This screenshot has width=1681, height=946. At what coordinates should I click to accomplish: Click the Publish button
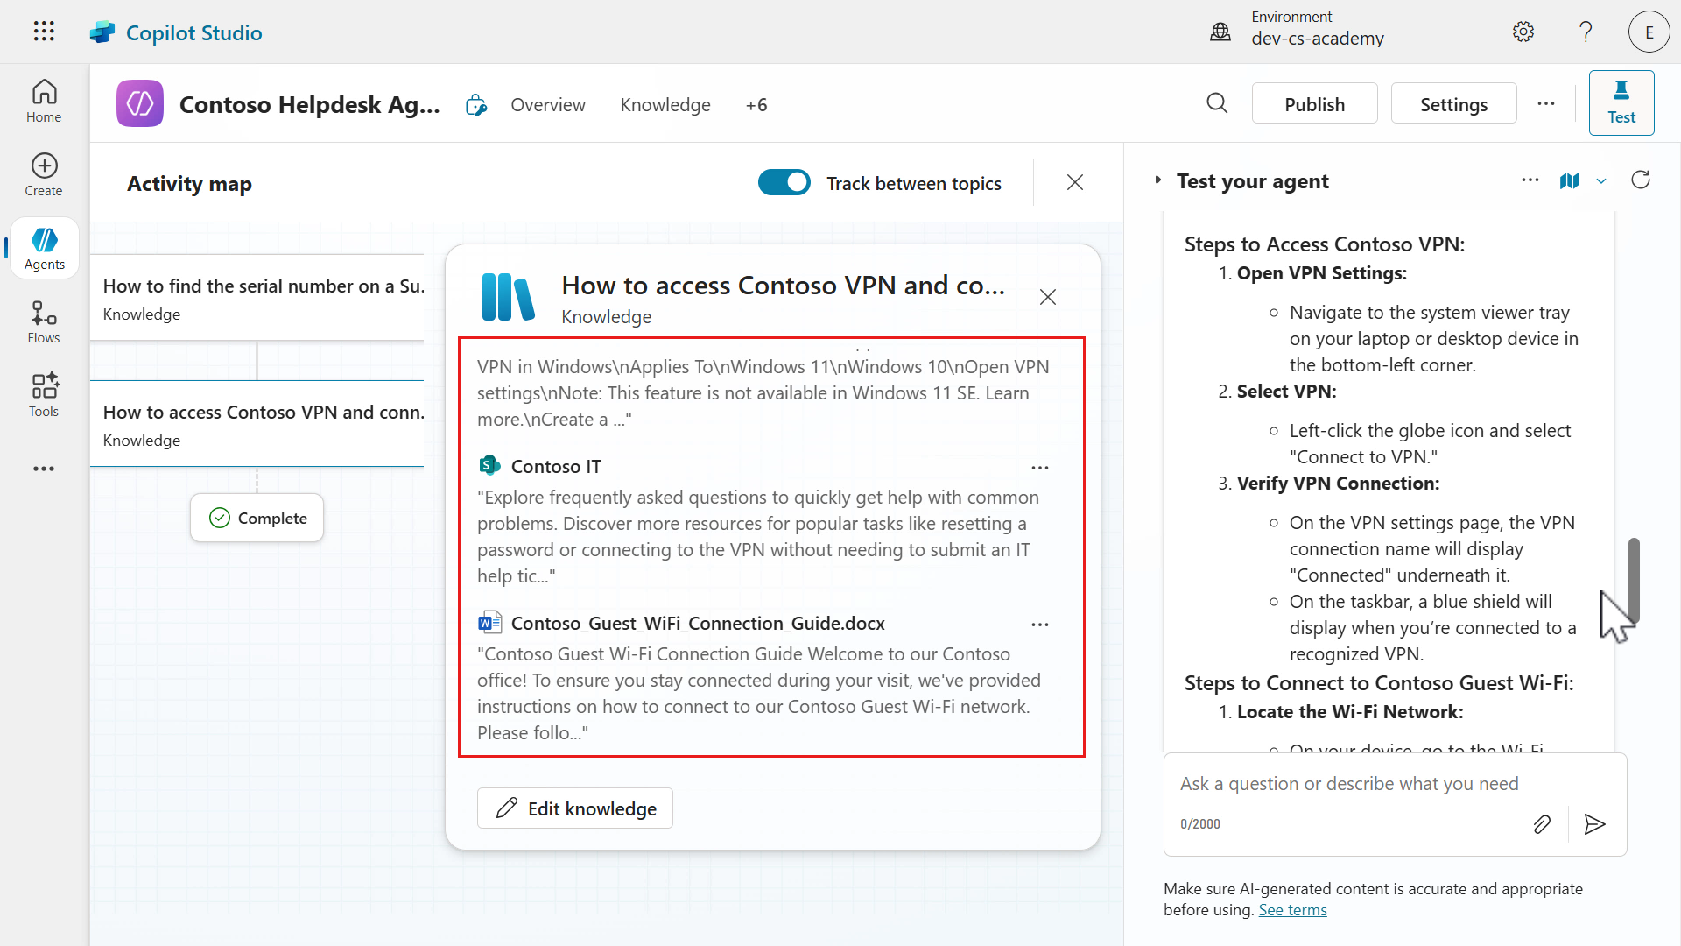(x=1314, y=104)
